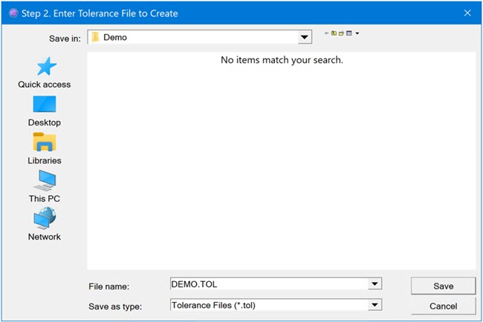Click the view menu icon
This screenshot has height=322, width=483.
pyautogui.click(x=349, y=33)
